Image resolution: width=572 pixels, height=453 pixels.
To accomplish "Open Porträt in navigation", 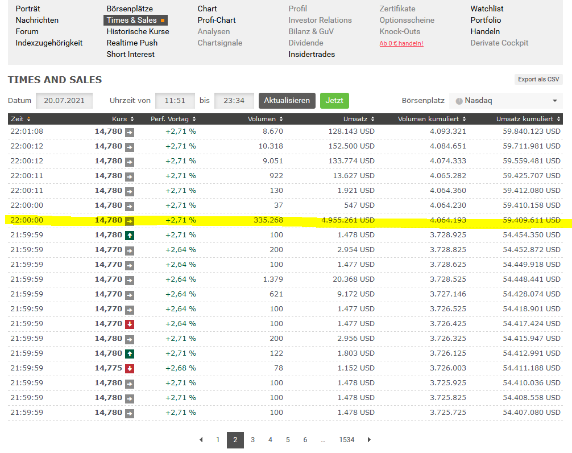I will point(28,9).
